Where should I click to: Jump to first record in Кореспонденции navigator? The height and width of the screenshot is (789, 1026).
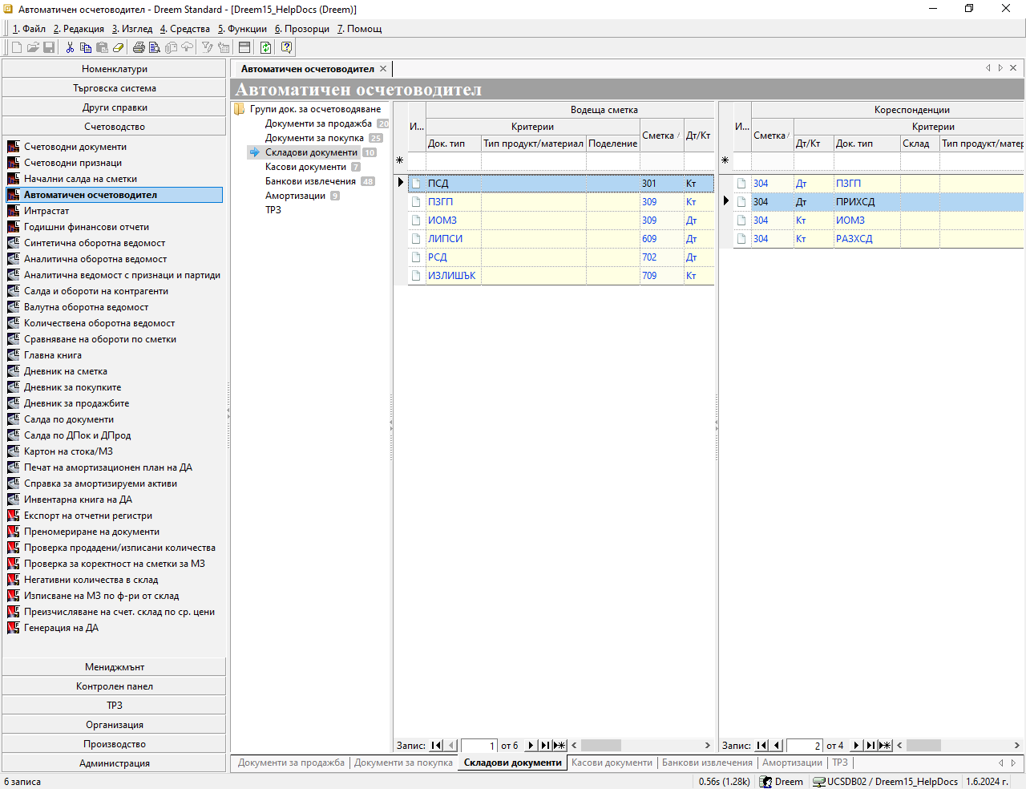pyautogui.click(x=761, y=746)
